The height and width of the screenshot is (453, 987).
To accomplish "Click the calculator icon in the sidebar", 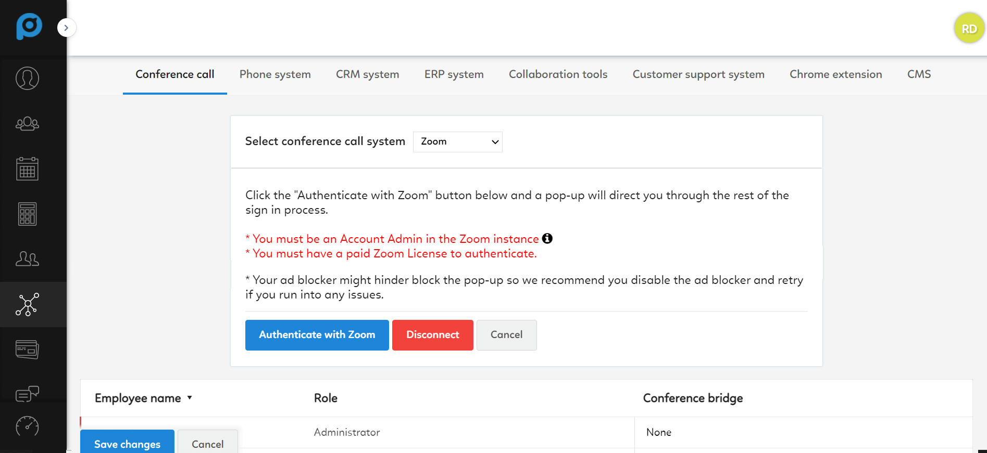I will point(27,214).
